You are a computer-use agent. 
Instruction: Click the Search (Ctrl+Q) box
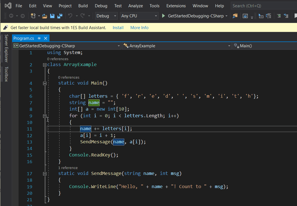[x=263, y=6]
